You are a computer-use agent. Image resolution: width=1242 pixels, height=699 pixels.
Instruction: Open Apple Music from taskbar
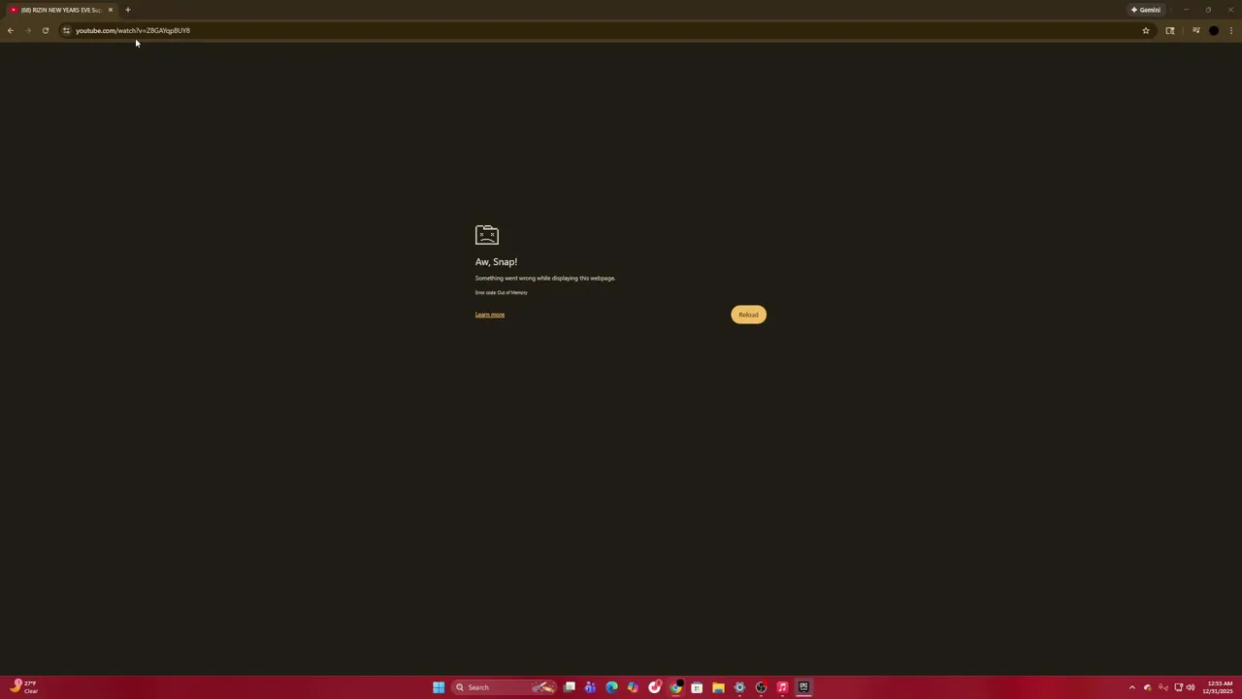point(782,687)
